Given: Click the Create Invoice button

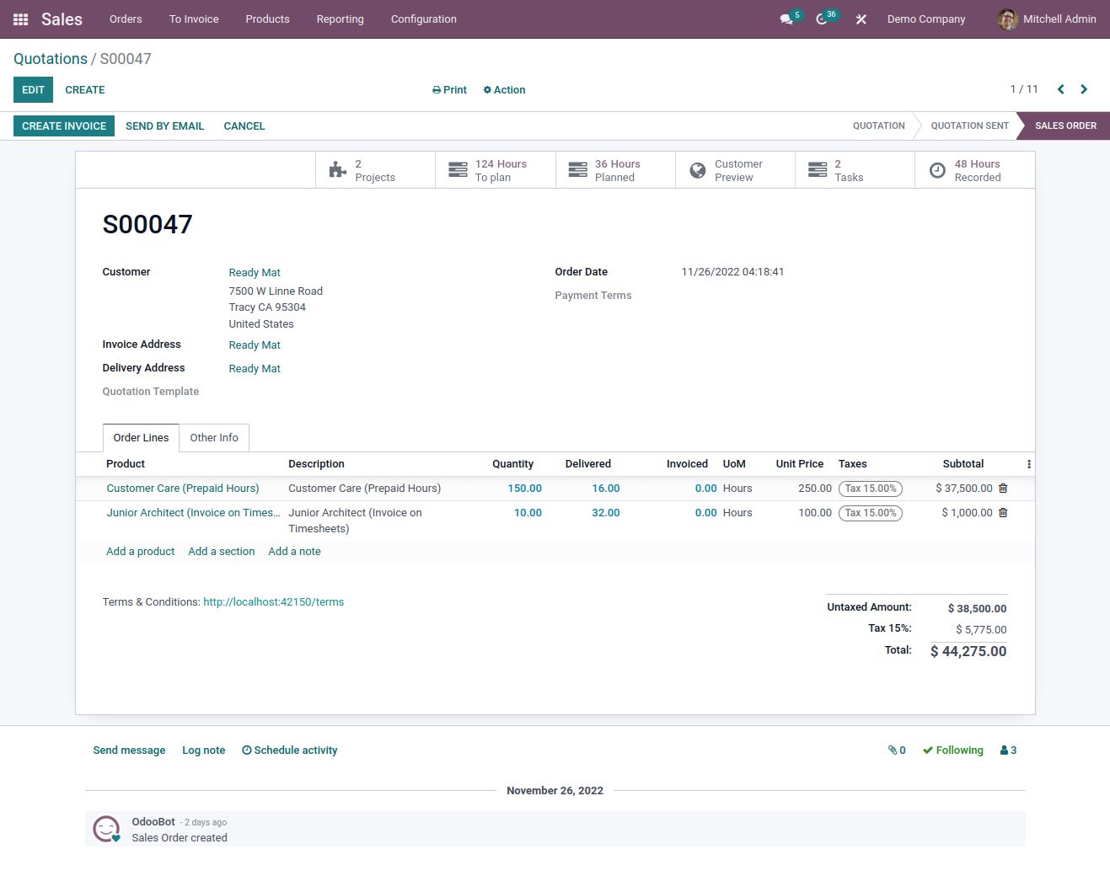Looking at the screenshot, I should (64, 126).
